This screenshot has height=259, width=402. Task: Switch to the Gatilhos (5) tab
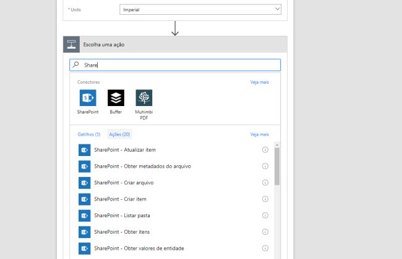pyautogui.click(x=89, y=134)
